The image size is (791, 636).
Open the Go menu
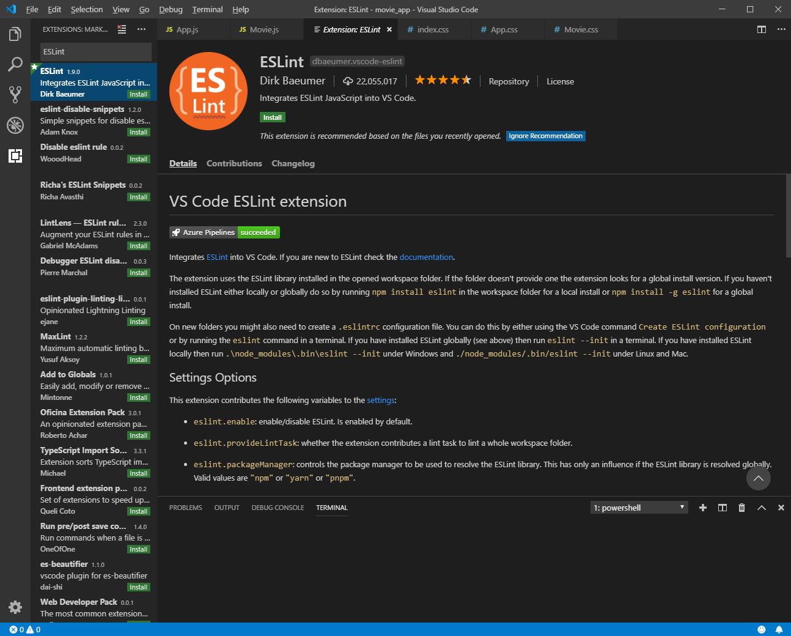point(144,9)
